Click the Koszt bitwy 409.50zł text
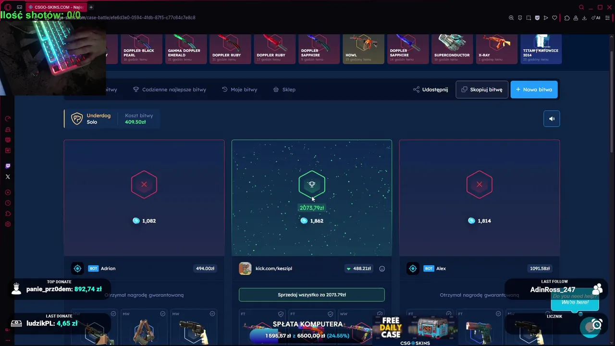615x346 pixels. coord(139,119)
